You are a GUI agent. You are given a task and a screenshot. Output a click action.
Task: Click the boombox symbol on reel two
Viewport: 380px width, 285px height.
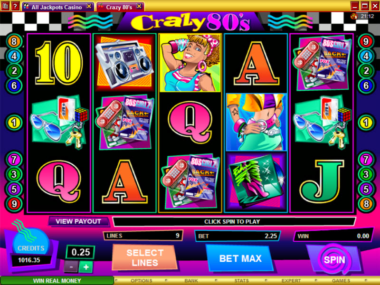click(124, 63)
